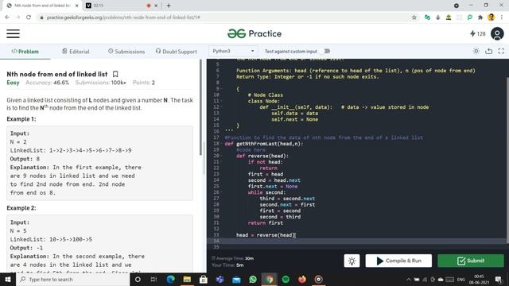Click the 'while second:' code line
This screenshot has height=286, width=509.
(267, 192)
